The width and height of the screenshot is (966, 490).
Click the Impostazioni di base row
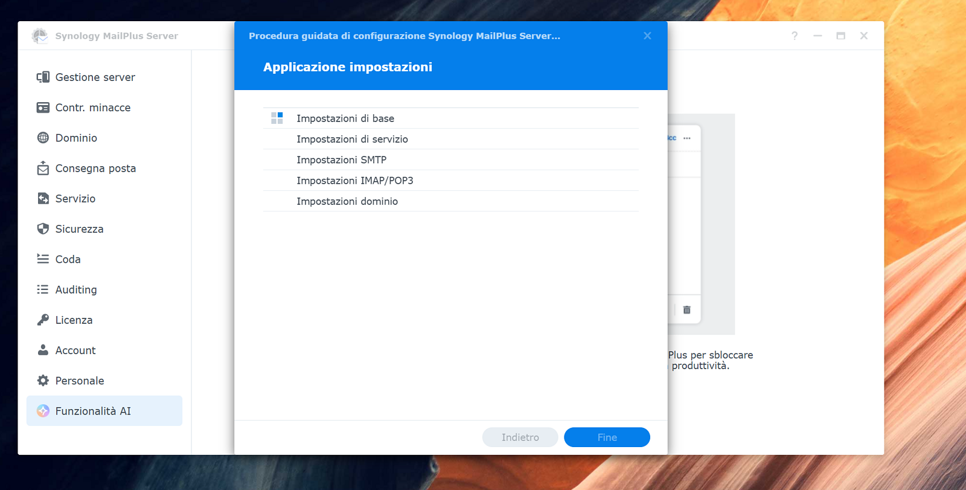(451, 118)
